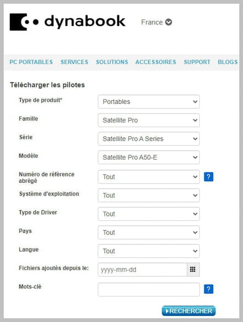
Task: Click the RECHERCHER button
Action: (188, 311)
